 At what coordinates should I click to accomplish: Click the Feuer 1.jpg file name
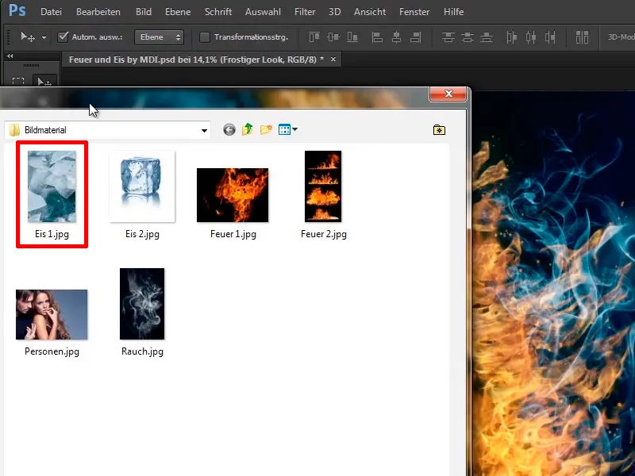(x=233, y=234)
